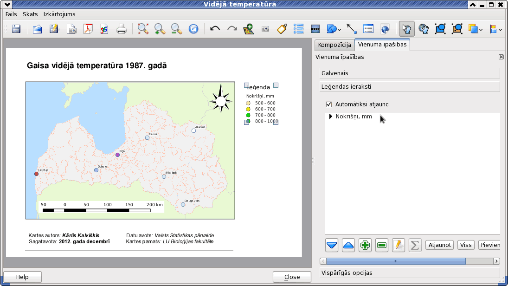Switch to the Vienuma īpašības tab
The width and height of the screenshot is (508, 286).
pyautogui.click(x=382, y=45)
